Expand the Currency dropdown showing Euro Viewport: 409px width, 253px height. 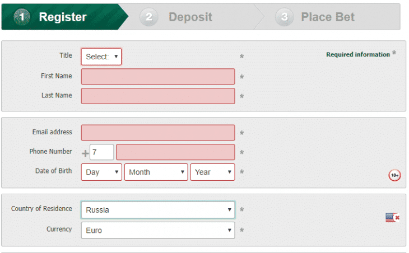point(158,230)
